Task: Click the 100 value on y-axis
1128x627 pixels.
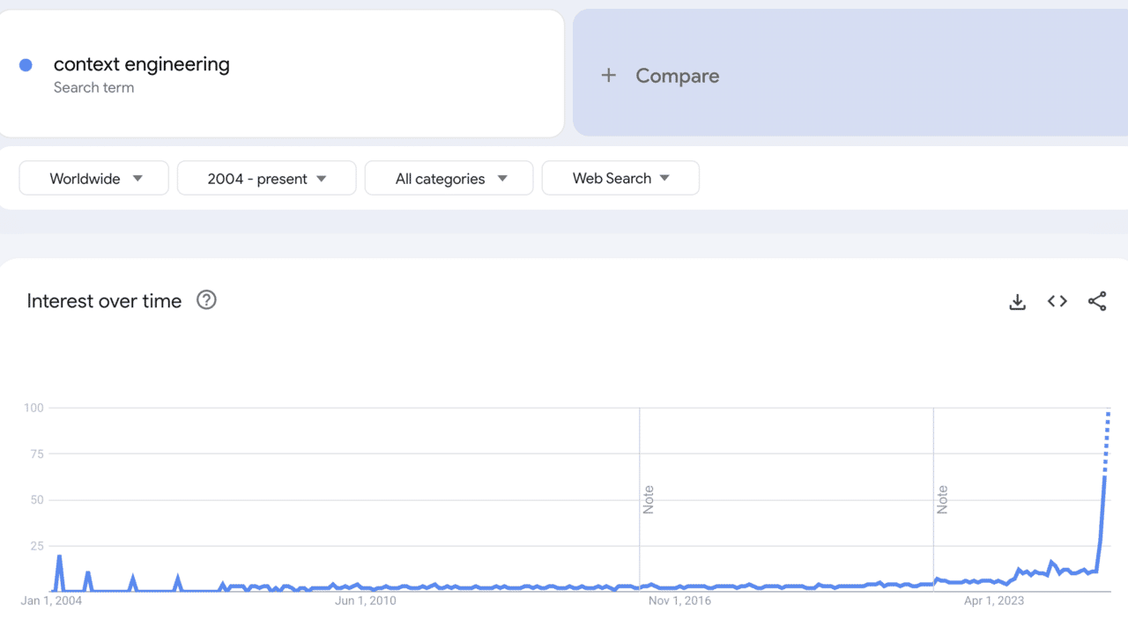Action: pyautogui.click(x=33, y=408)
